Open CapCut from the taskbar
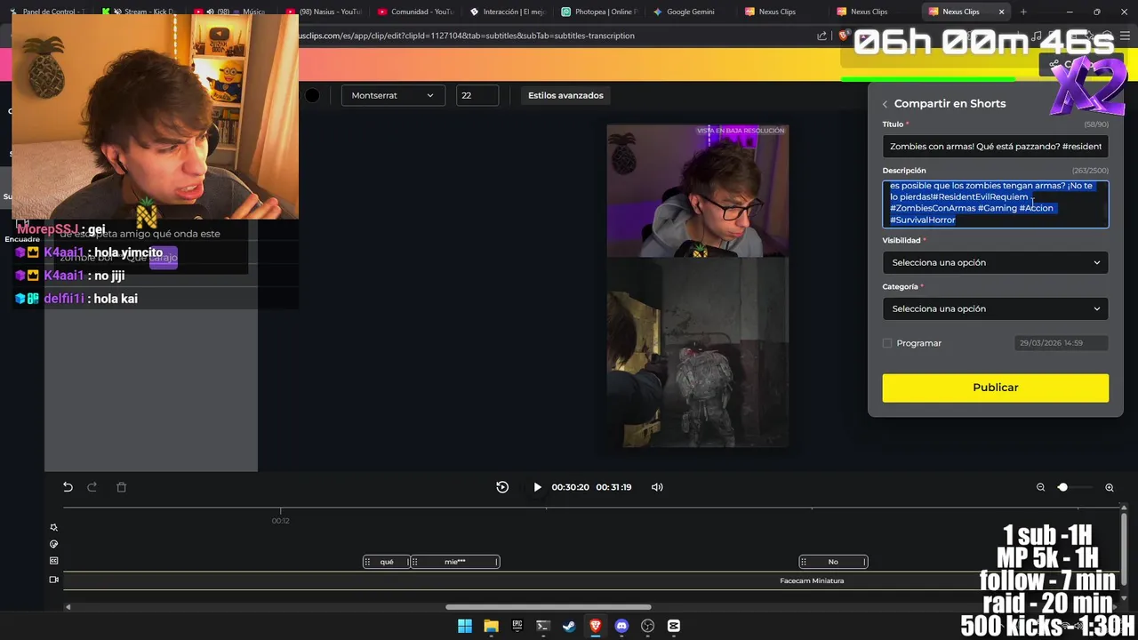1138x640 pixels. click(673, 626)
